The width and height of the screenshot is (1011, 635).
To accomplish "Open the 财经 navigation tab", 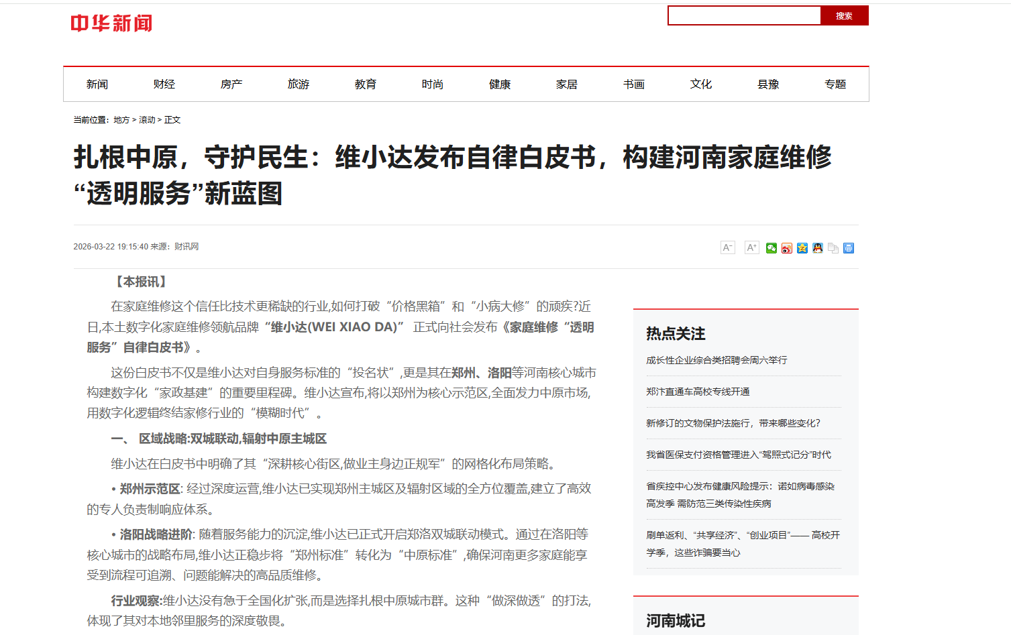I will tap(164, 84).
